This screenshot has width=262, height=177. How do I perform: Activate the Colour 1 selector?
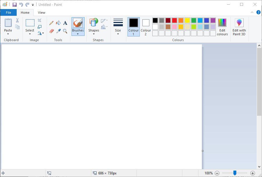(x=134, y=27)
